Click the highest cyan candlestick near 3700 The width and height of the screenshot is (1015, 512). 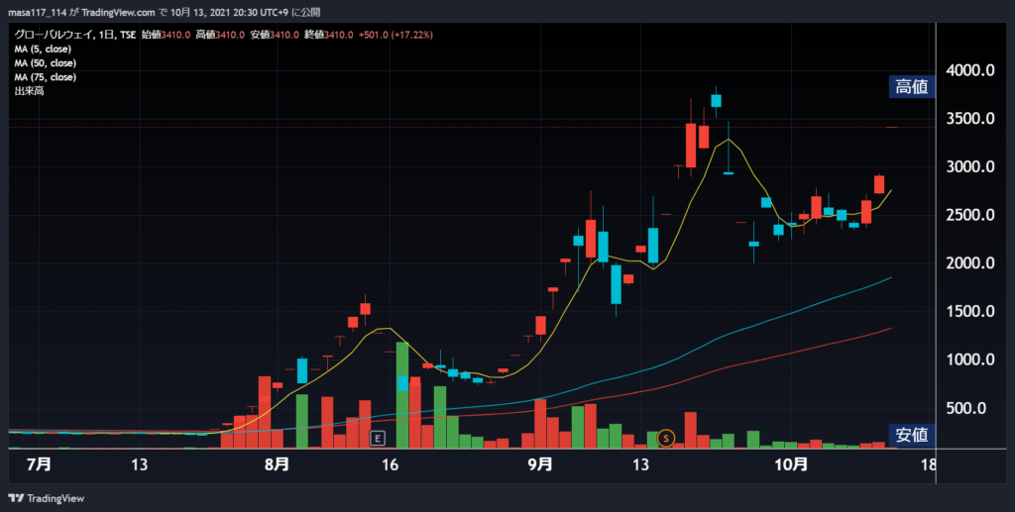(x=716, y=101)
